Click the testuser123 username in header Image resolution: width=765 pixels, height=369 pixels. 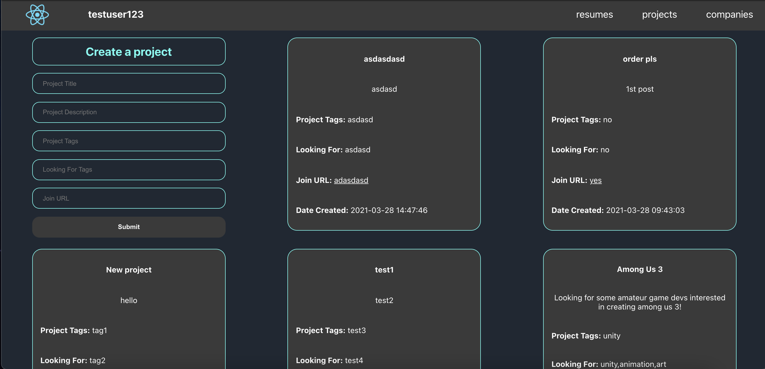click(x=116, y=14)
